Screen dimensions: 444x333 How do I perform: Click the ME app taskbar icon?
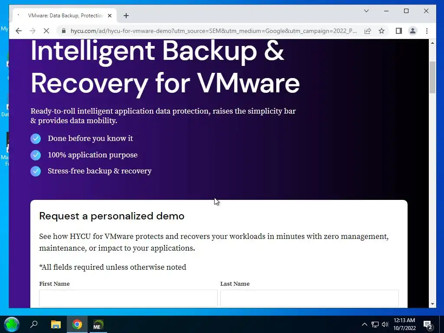(x=98, y=324)
